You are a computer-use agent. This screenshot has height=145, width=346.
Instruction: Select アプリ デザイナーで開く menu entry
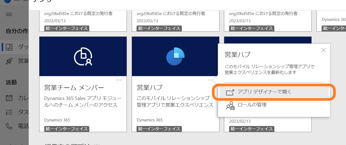coord(274,92)
